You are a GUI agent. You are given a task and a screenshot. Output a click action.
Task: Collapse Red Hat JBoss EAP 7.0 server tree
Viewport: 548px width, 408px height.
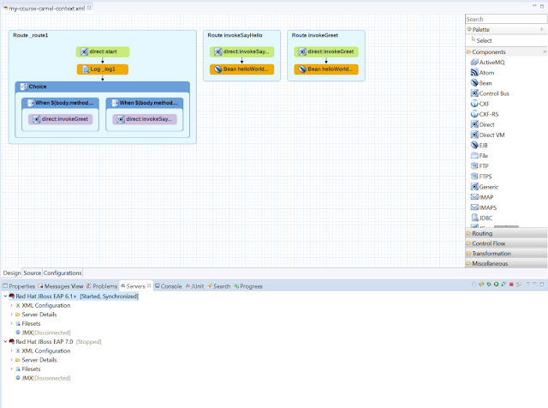pos(5,341)
